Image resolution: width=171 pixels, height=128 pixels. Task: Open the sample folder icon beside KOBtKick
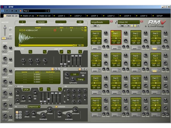22,30
